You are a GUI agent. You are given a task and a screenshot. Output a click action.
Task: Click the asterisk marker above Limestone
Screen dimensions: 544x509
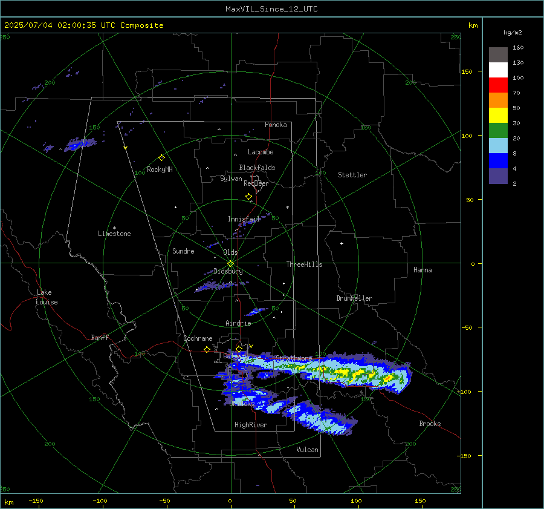114,228
